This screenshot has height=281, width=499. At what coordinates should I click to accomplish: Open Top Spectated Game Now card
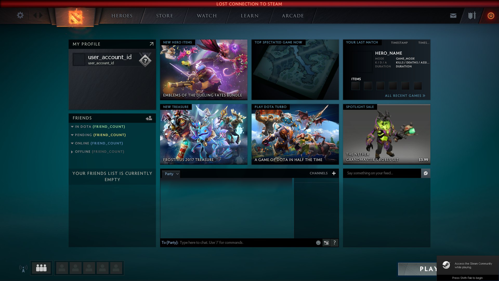coord(295,70)
